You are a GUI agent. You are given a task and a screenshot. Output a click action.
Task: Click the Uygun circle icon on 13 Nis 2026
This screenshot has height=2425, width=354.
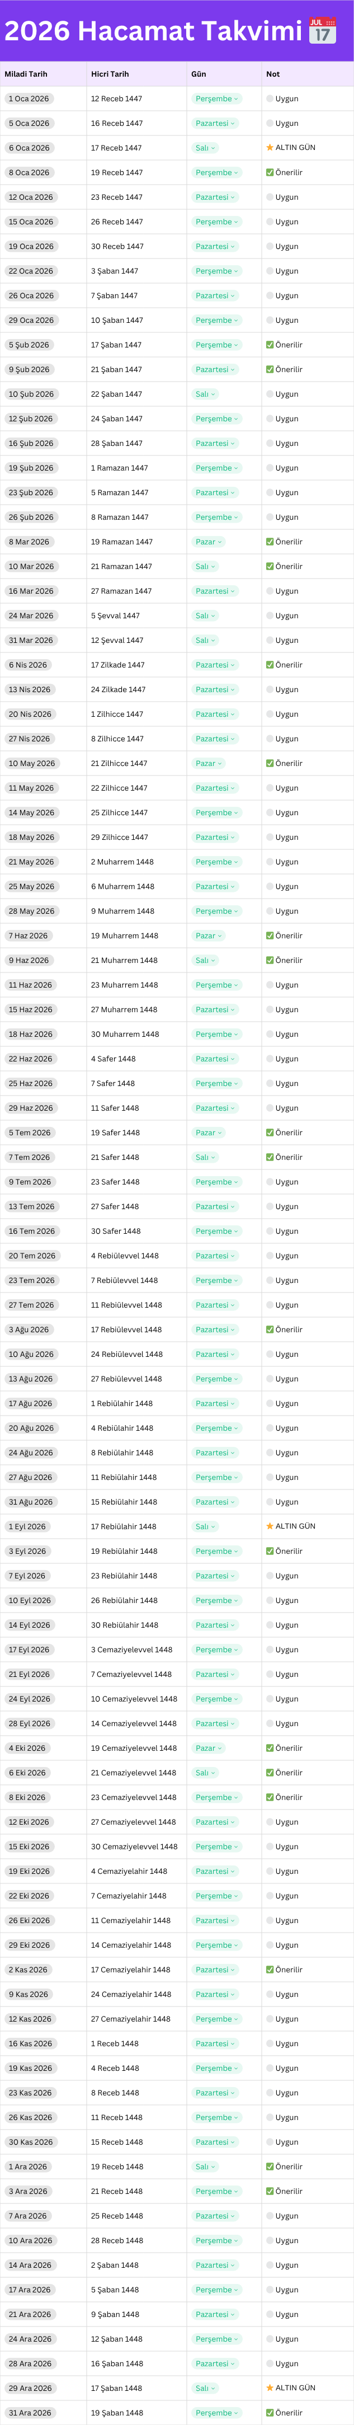tap(270, 689)
